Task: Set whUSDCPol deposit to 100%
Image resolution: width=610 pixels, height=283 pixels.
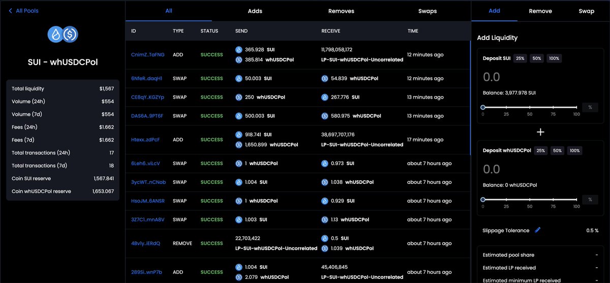Action: 574,151
